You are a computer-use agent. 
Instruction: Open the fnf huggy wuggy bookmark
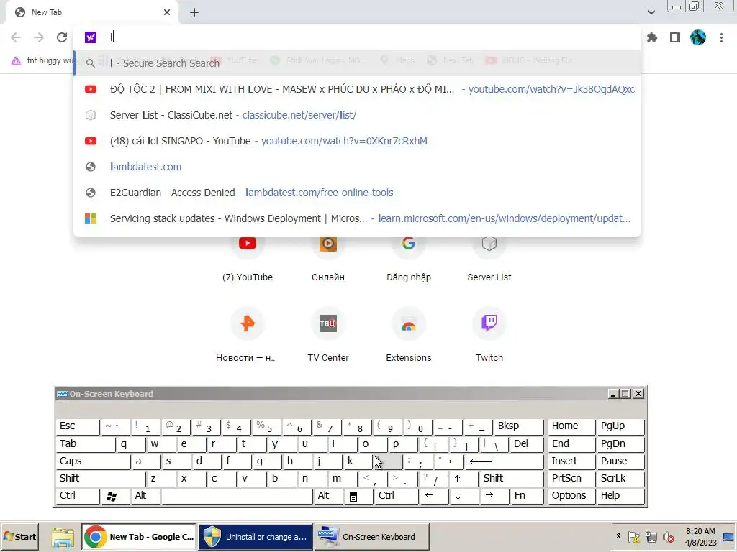click(42, 60)
